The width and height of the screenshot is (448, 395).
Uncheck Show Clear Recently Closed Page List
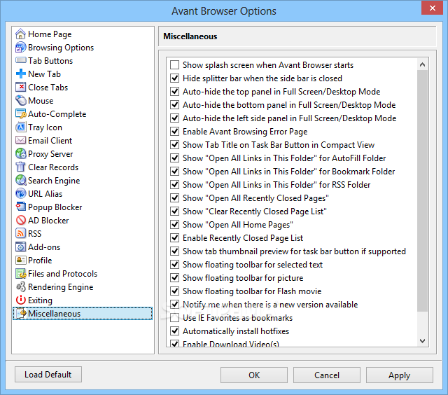[174, 212]
